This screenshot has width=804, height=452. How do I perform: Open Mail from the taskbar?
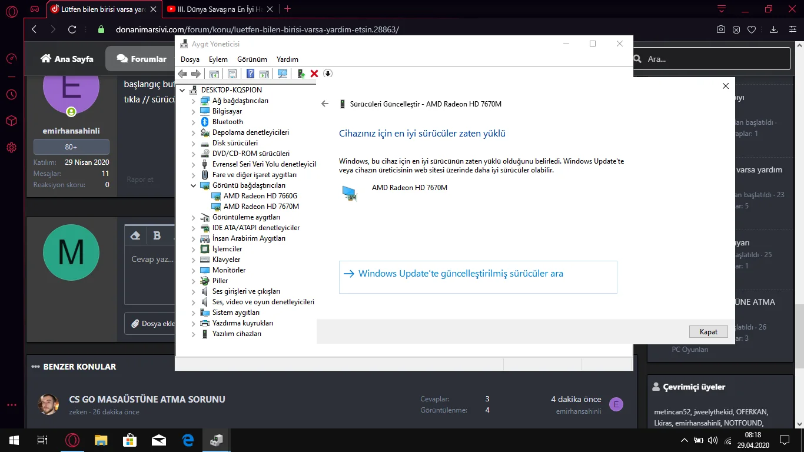point(159,440)
